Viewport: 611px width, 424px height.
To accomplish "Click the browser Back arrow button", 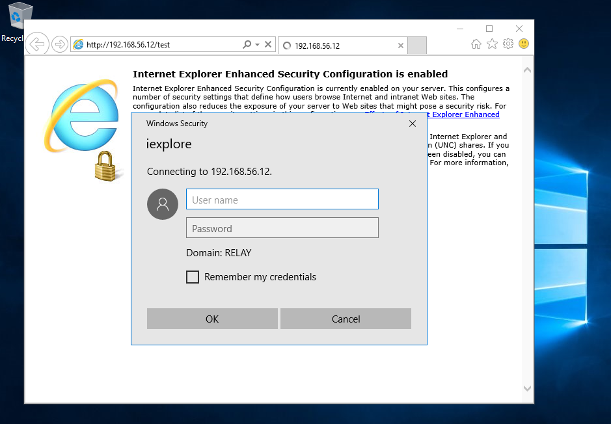I will pos(38,44).
